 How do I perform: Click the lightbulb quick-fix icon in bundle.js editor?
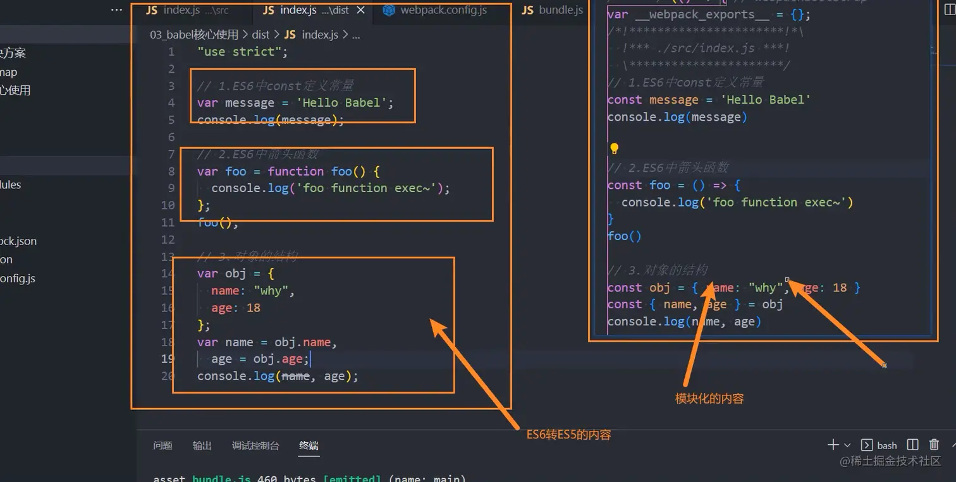(614, 149)
